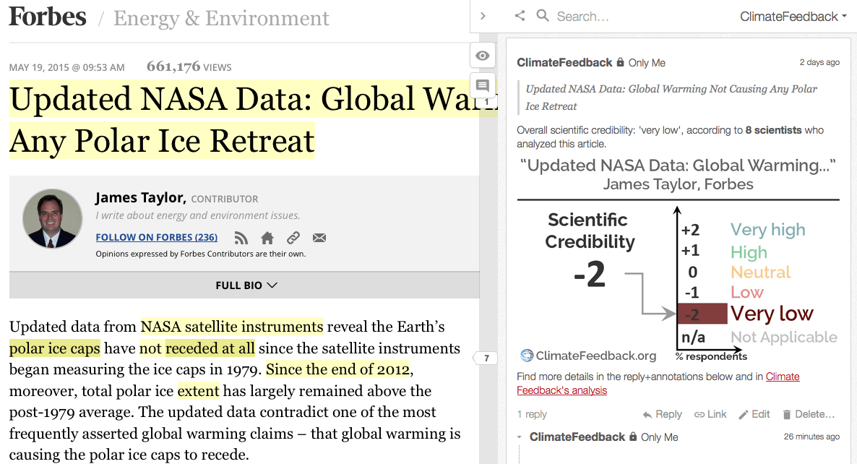Open the ClimateFeedback account dropdown
The width and height of the screenshot is (857, 464).
pyautogui.click(x=793, y=17)
